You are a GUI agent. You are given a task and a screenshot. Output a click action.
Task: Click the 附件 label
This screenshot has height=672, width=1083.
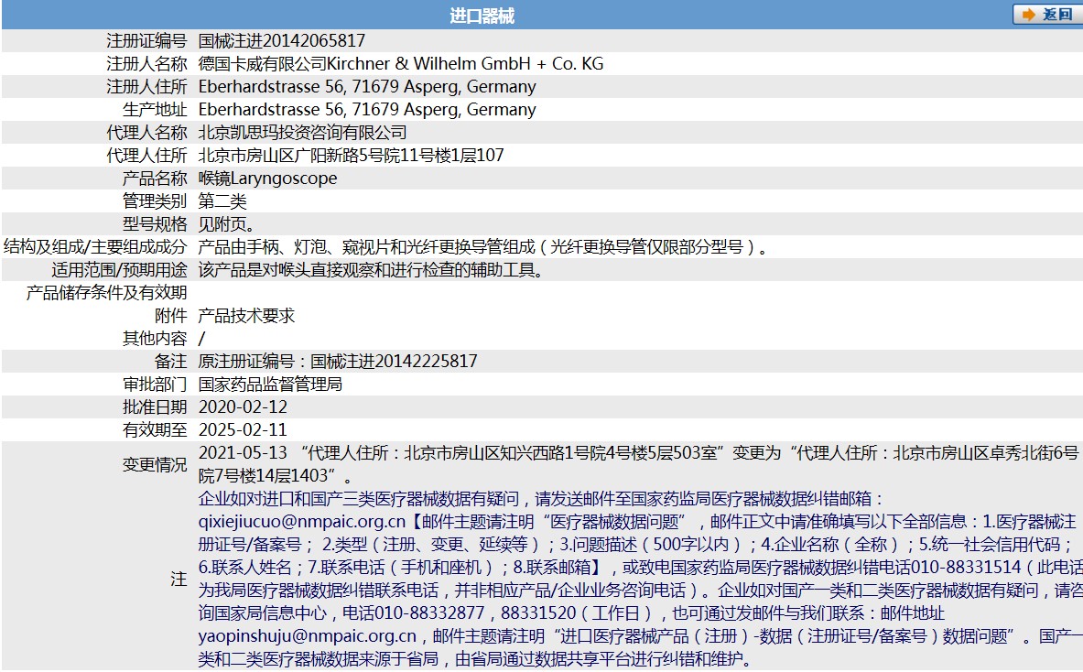pyautogui.click(x=170, y=316)
